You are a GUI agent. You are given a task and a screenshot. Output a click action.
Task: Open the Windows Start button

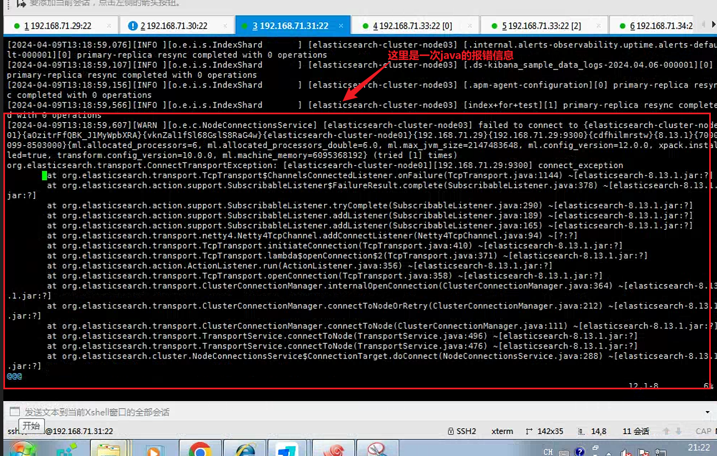pyautogui.click(x=22, y=449)
